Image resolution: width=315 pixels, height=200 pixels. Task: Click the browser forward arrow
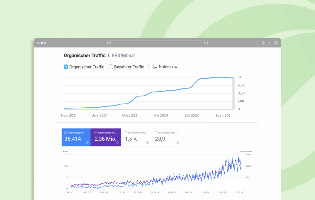[56, 43]
